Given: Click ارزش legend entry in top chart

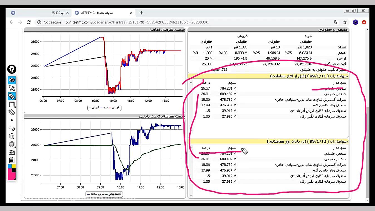Looking at the screenshot, I should tap(93, 107).
